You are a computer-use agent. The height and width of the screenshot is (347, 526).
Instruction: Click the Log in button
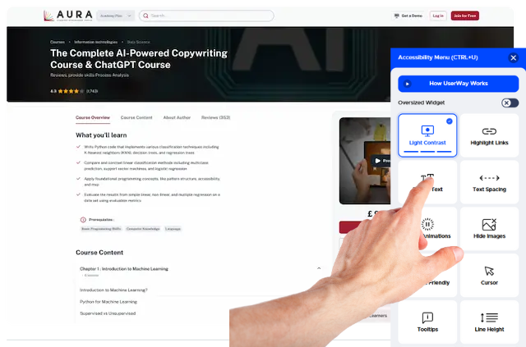point(437,16)
